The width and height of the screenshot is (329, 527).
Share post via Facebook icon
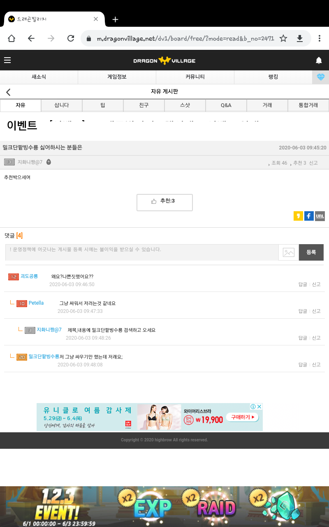point(309,216)
